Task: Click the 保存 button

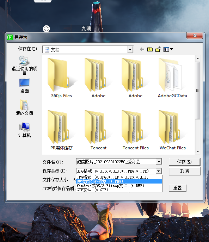Action: [184, 162]
